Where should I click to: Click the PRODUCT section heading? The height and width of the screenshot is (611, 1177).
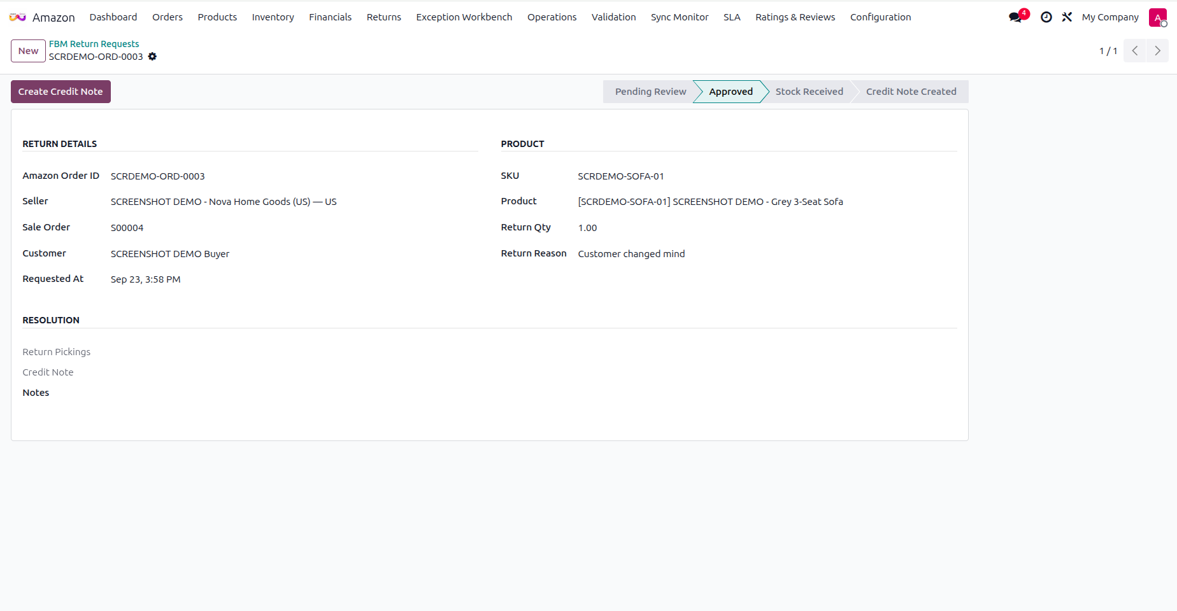click(x=523, y=144)
